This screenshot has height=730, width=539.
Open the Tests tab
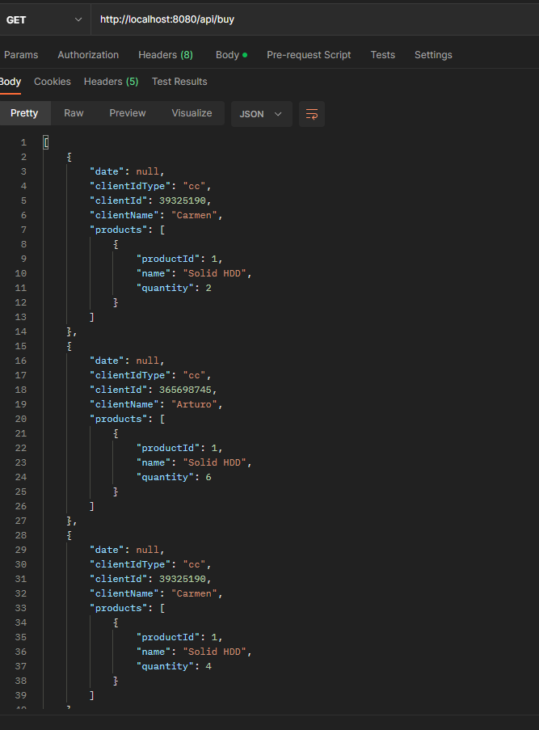pos(382,55)
